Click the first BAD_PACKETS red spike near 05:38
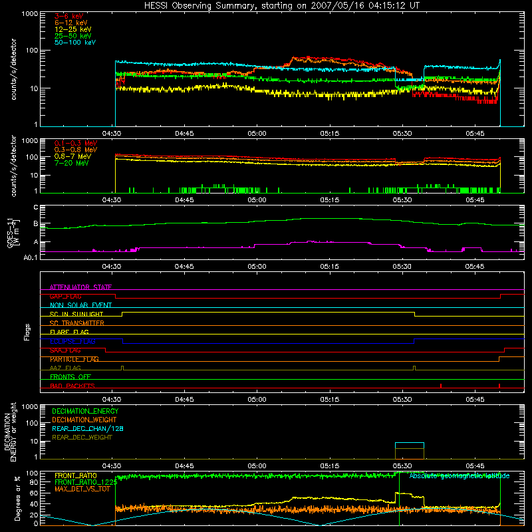The height and width of the screenshot is (532, 532). 441,386
